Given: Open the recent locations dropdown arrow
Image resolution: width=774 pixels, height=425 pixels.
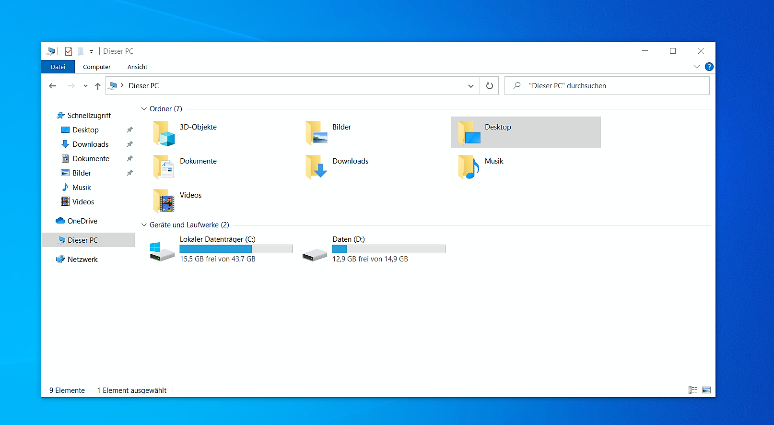Looking at the screenshot, I should [x=85, y=86].
